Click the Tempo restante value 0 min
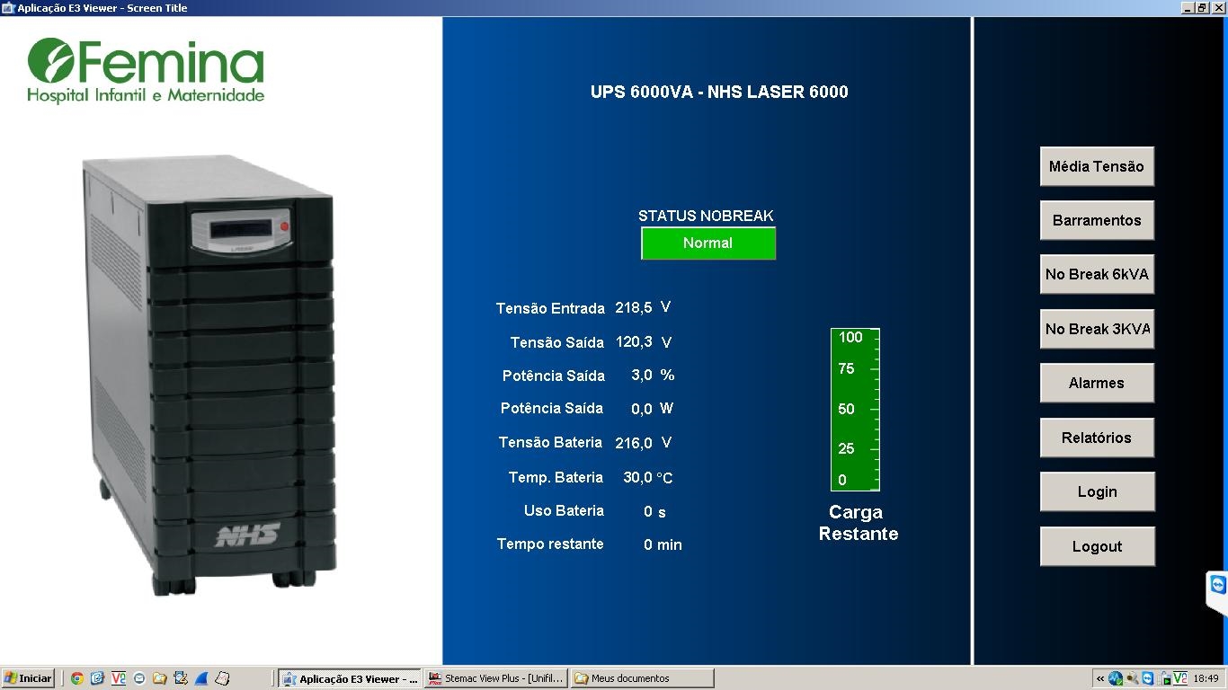Image resolution: width=1228 pixels, height=690 pixels. [x=663, y=544]
